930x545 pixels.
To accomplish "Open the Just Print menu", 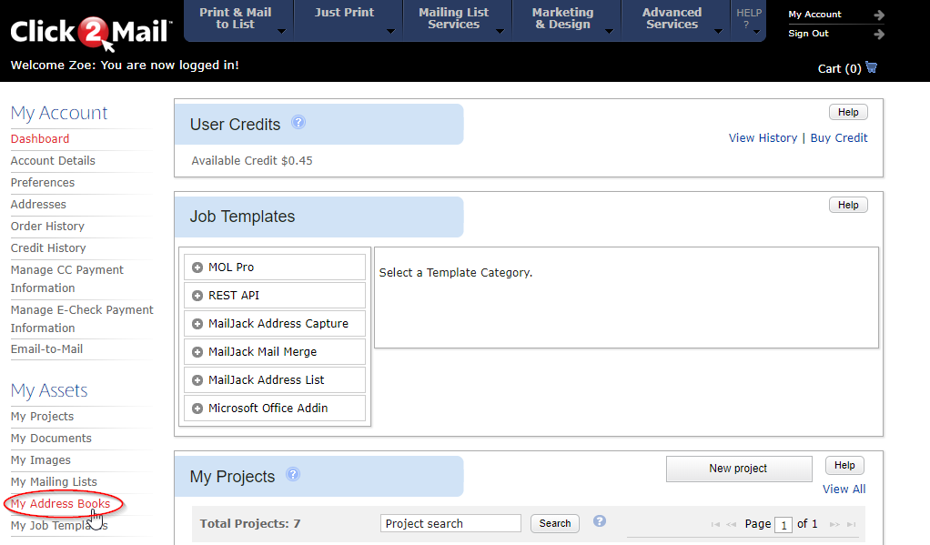I will coord(349,19).
